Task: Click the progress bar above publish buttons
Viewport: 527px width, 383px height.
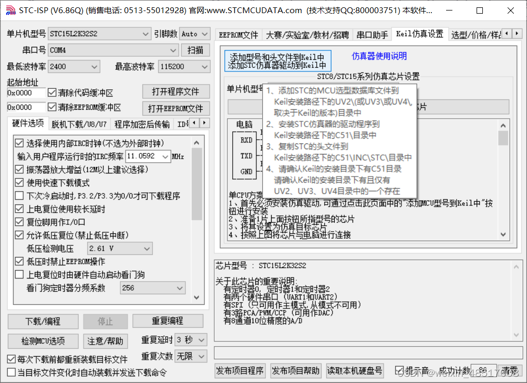Action: 368,353
